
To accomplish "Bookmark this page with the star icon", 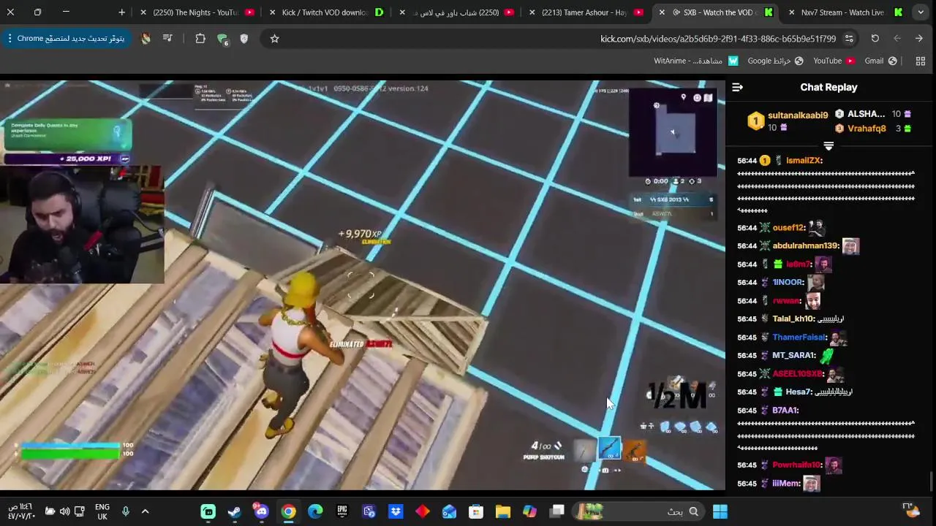I will coord(274,39).
